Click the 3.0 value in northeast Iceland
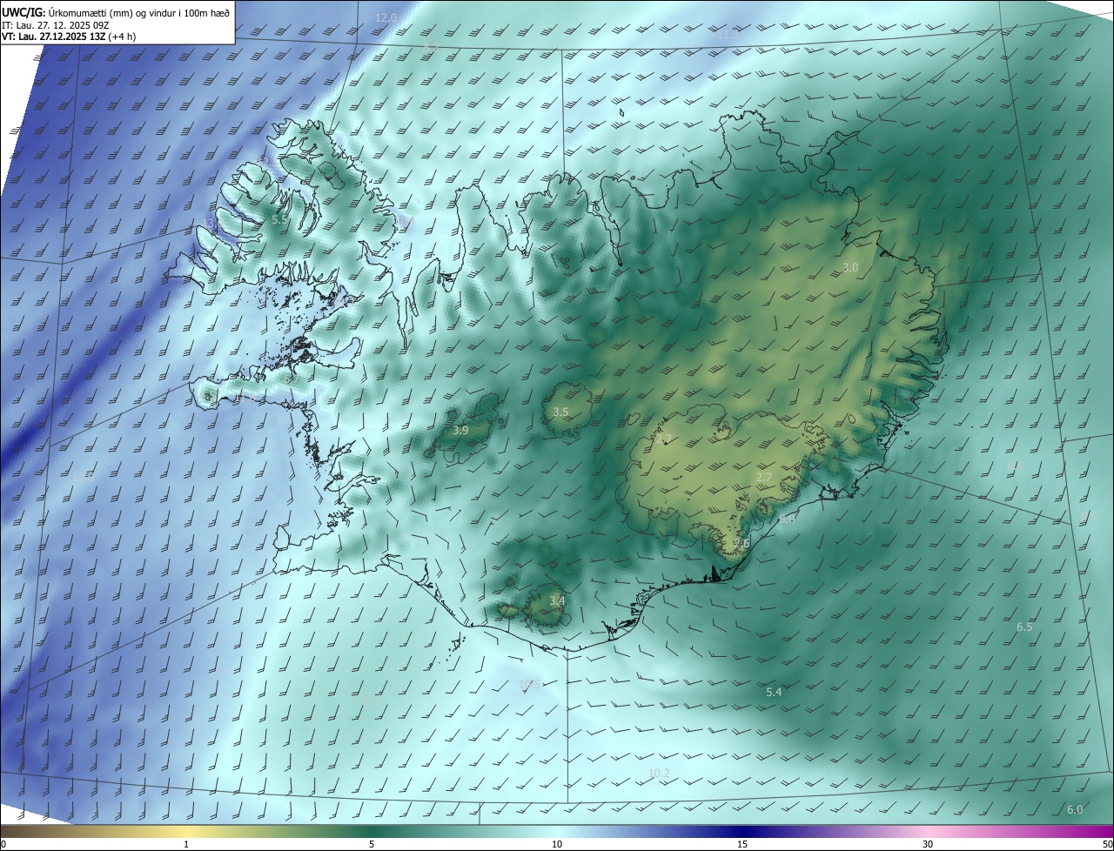Screen dimensions: 1114x851 [x=850, y=268]
